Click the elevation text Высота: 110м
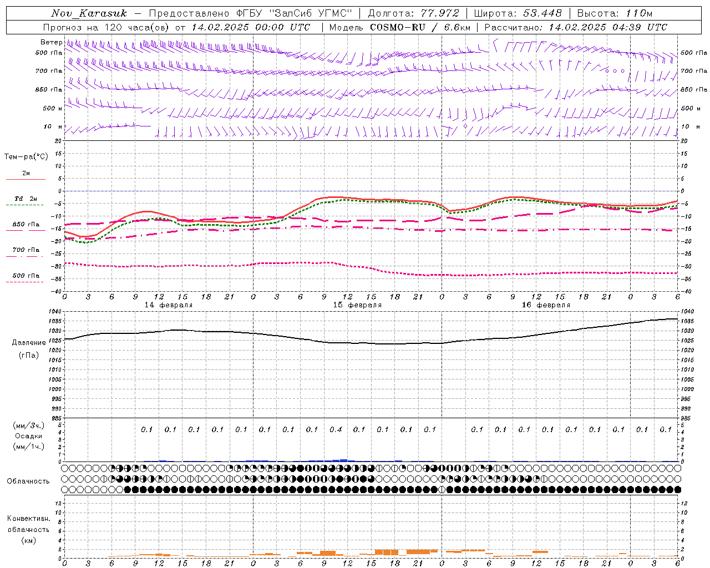The height and width of the screenshot is (568, 710). [615, 13]
